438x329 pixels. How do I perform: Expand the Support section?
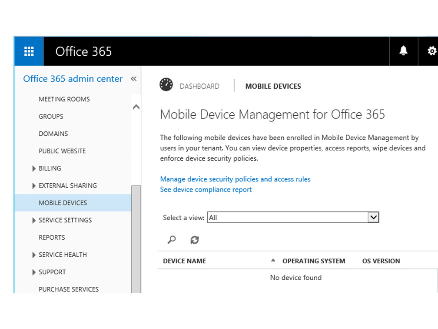34,272
